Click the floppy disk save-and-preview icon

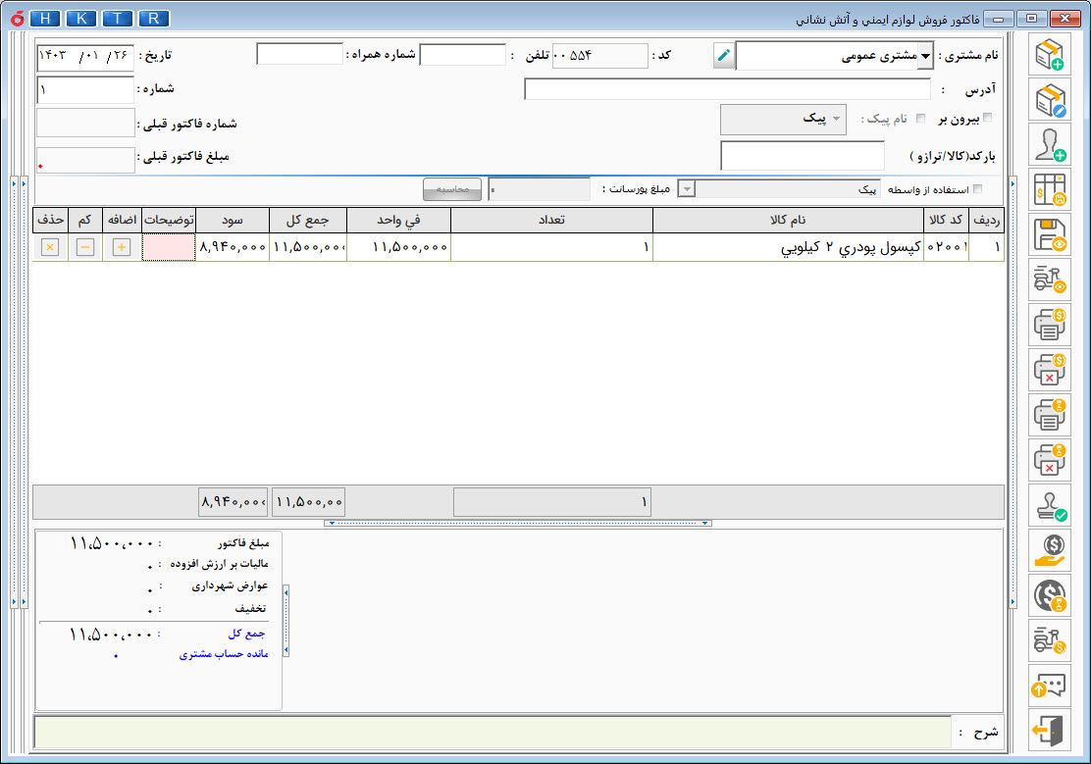tap(1049, 234)
